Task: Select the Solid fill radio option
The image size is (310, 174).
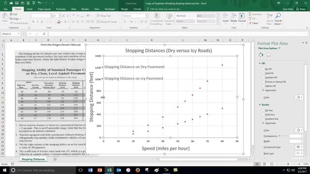Action: [x=263, y=73]
